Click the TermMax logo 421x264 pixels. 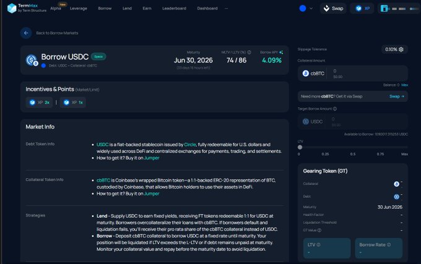point(26,8)
